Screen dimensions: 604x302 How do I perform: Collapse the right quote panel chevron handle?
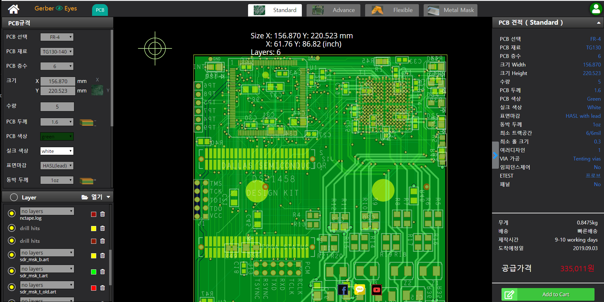coord(495,155)
